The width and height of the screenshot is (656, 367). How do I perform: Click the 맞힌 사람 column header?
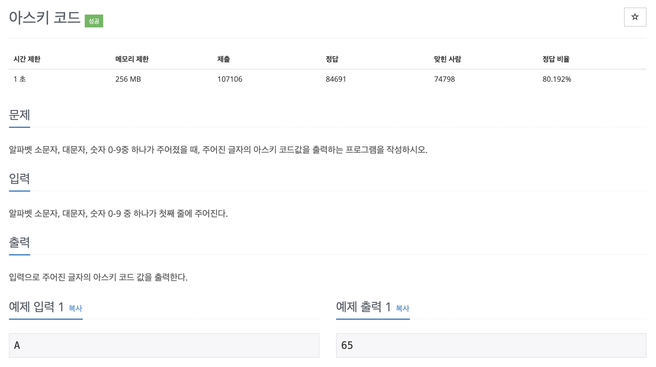pos(447,59)
